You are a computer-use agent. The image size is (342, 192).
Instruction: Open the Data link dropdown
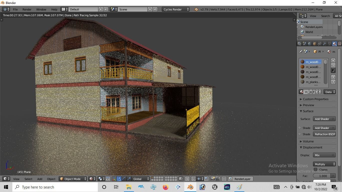329,92
